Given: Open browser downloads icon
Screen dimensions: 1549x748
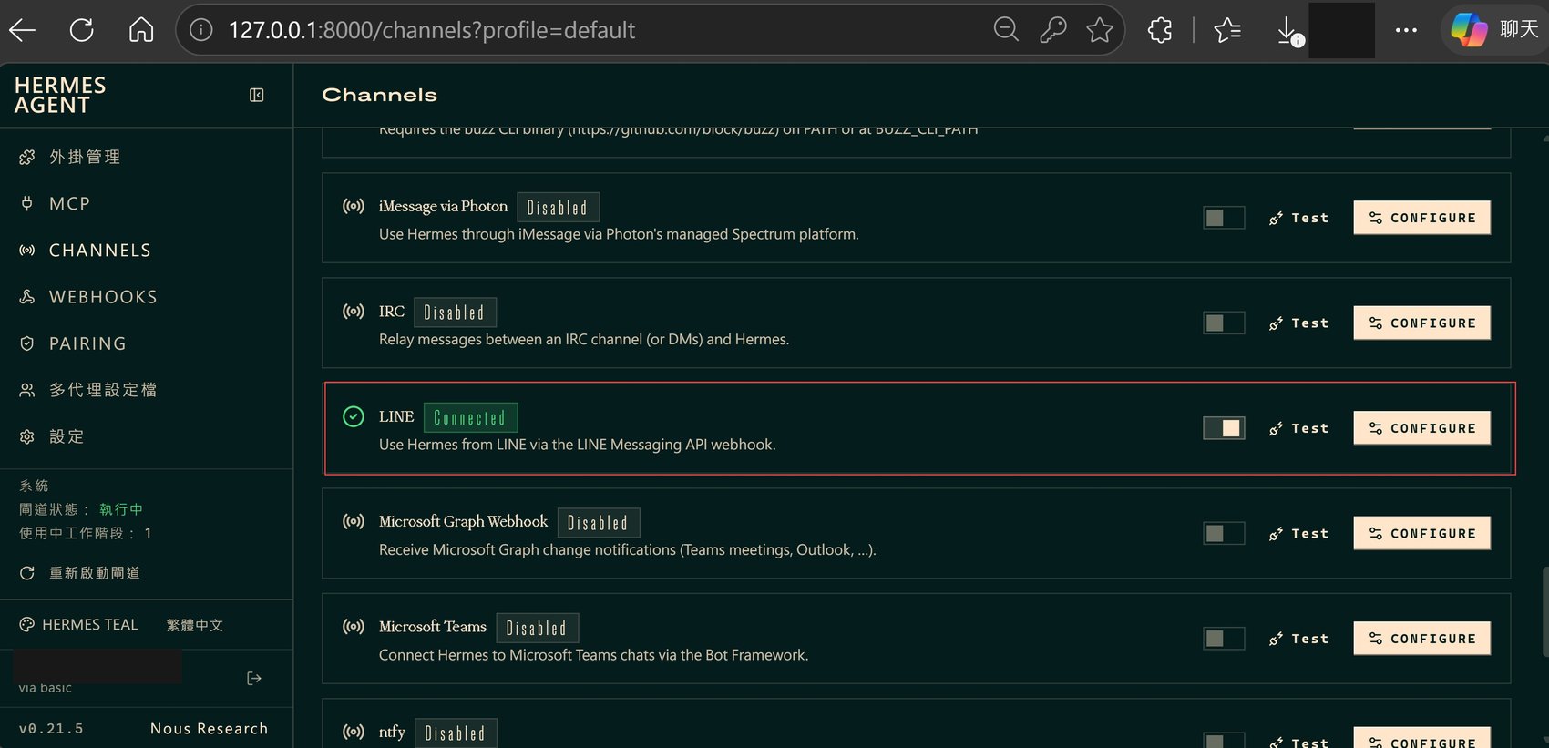Looking at the screenshot, I should tap(1288, 31).
